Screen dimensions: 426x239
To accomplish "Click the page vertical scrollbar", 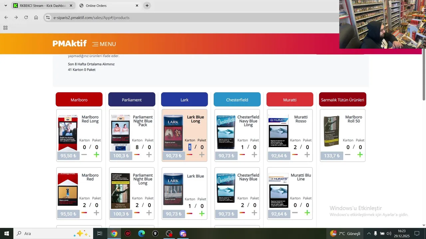I will click(424, 75).
